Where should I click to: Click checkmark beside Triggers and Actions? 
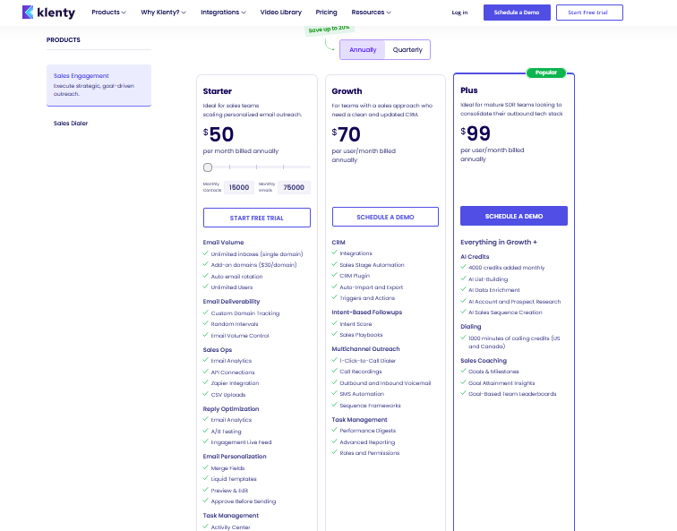tap(334, 297)
